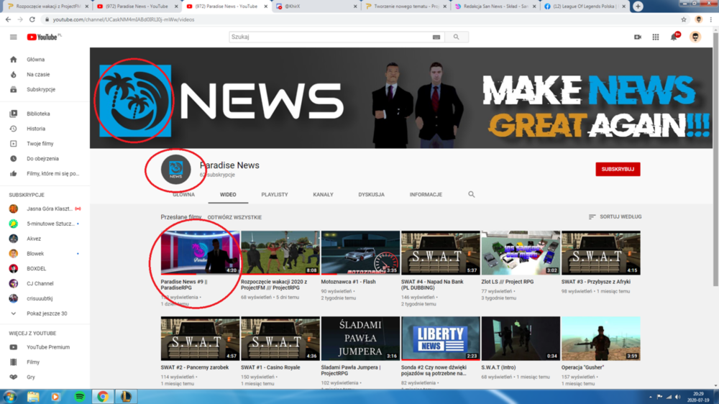The image size is (719, 404).
Task: Open the Chrome three-dot menu
Action: (x=711, y=19)
